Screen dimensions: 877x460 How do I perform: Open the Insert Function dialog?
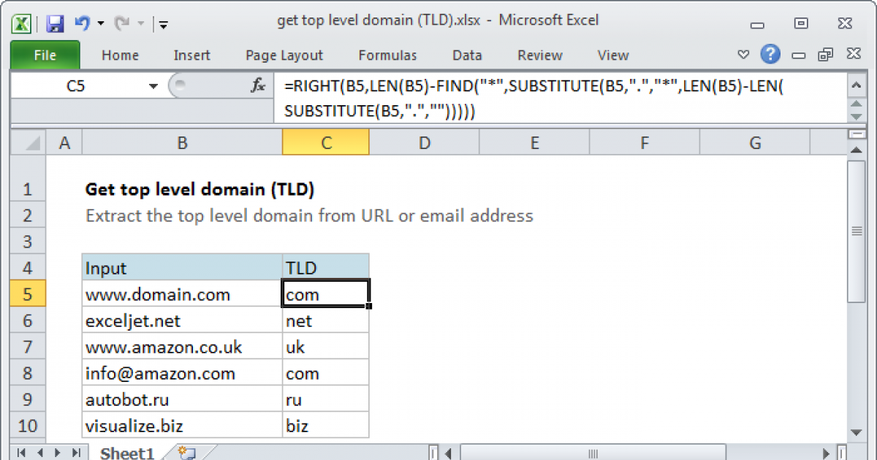(x=257, y=85)
